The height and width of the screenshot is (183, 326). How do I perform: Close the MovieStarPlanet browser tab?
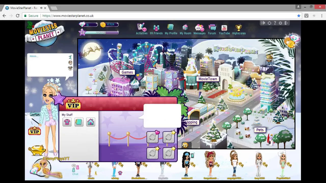click(45, 8)
